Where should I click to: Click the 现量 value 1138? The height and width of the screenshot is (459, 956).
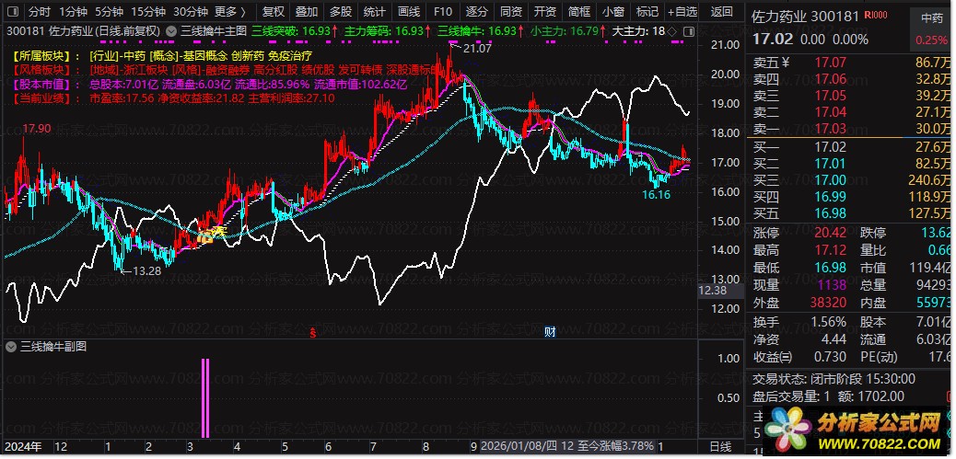pyautogui.click(x=833, y=285)
